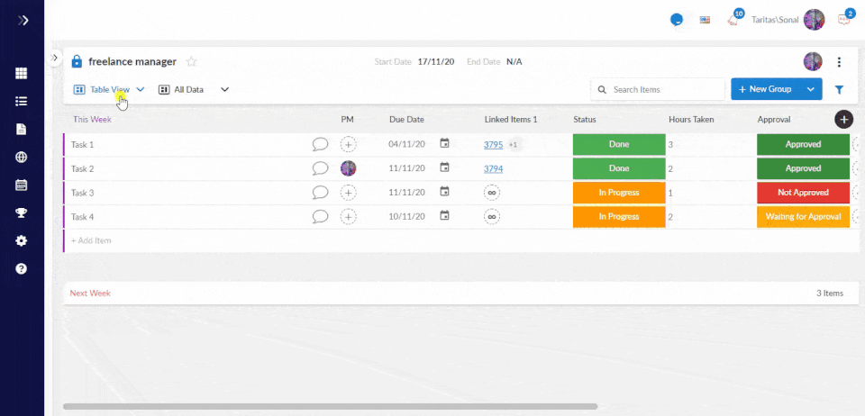The width and height of the screenshot is (865, 416).
Task: Open the Table View dropdown
Action: point(109,89)
